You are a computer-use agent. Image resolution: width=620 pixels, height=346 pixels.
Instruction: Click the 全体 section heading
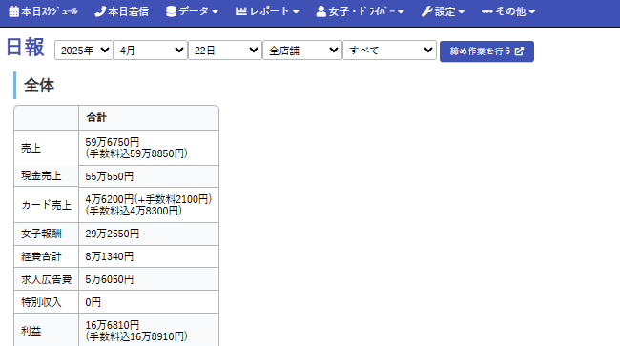point(39,85)
